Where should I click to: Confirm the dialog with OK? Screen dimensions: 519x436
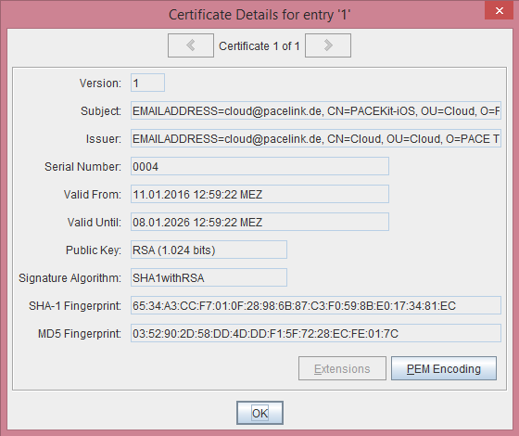point(259,413)
